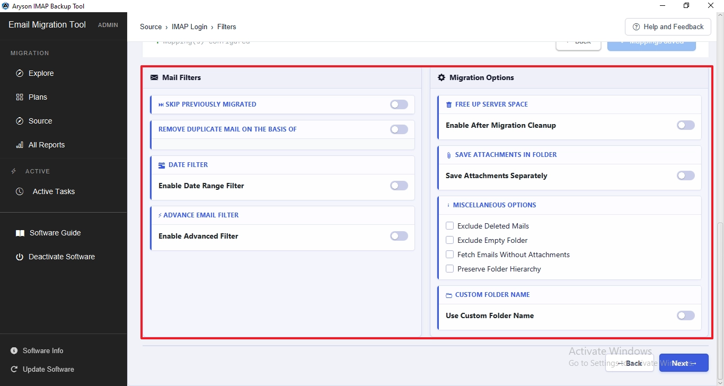Viewport: 724px width, 386px height.
Task: Check Exclude Empty Folder
Action: coord(449,240)
